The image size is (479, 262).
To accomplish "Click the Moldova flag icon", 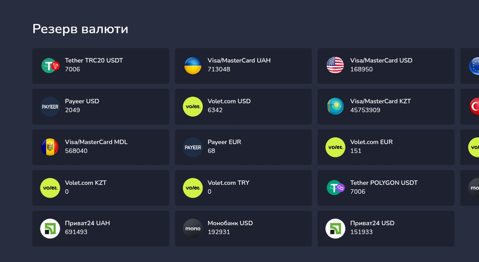I will (x=50, y=147).
